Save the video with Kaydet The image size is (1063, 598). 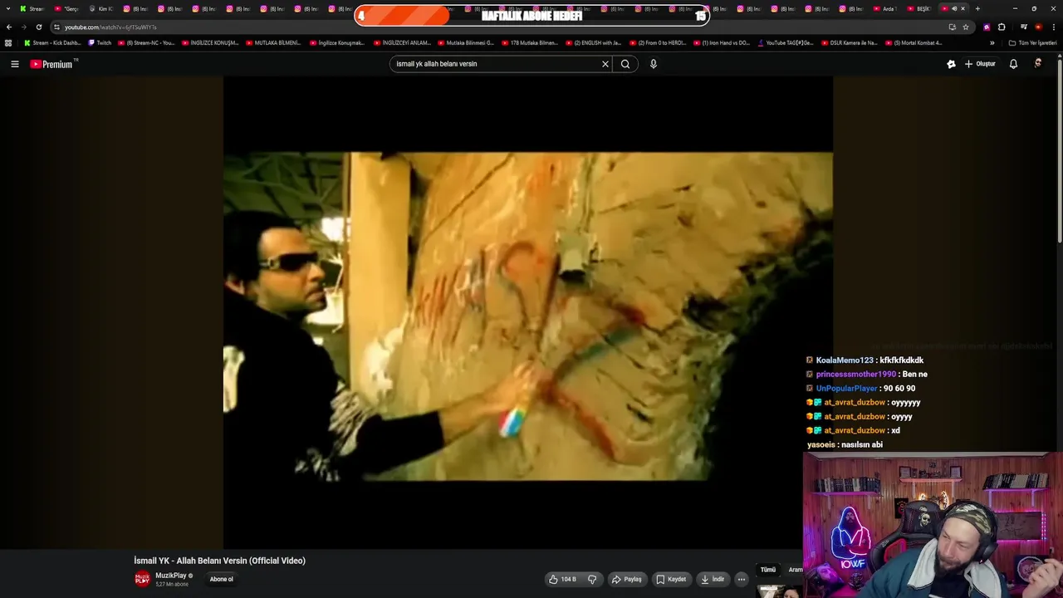pos(671,579)
